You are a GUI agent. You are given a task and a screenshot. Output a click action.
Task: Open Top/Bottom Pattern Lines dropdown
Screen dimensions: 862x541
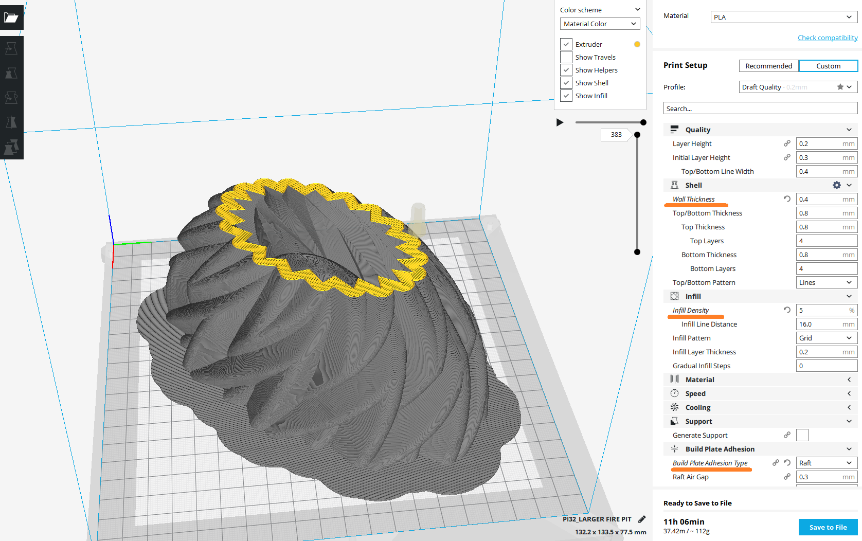[827, 282]
